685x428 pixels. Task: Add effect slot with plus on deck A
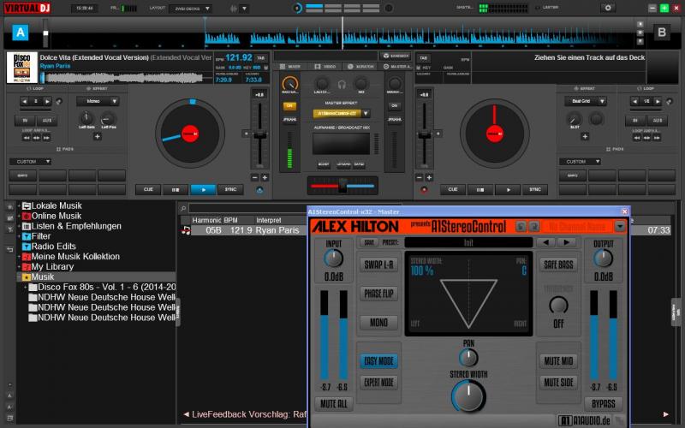point(98,136)
